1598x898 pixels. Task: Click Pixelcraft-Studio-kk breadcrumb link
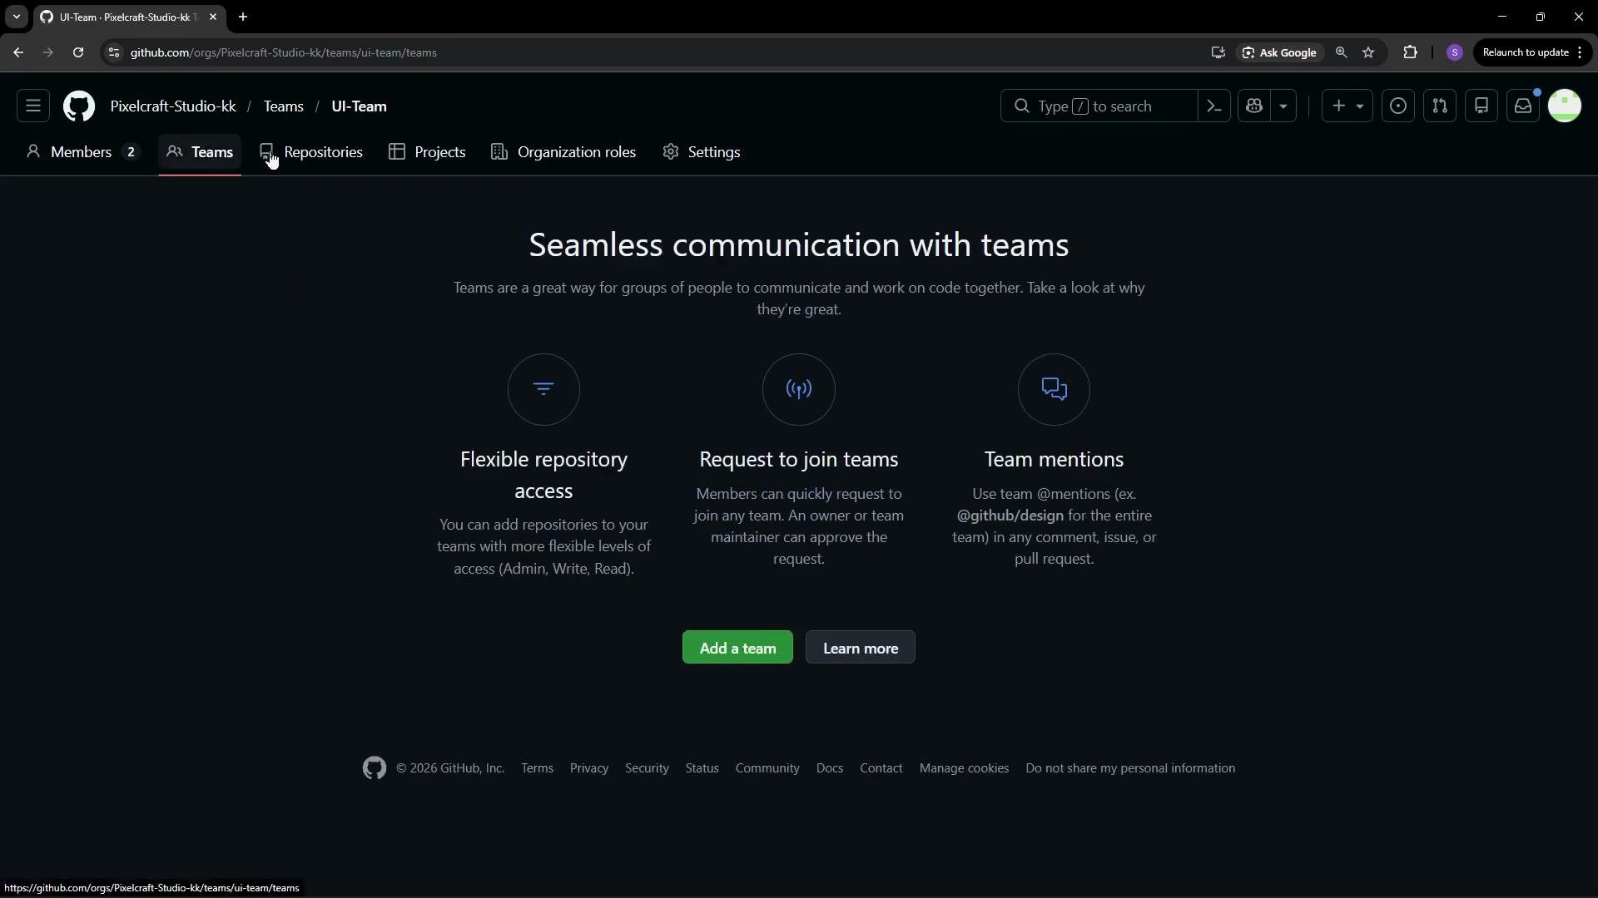pyautogui.click(x=173, y=106)
